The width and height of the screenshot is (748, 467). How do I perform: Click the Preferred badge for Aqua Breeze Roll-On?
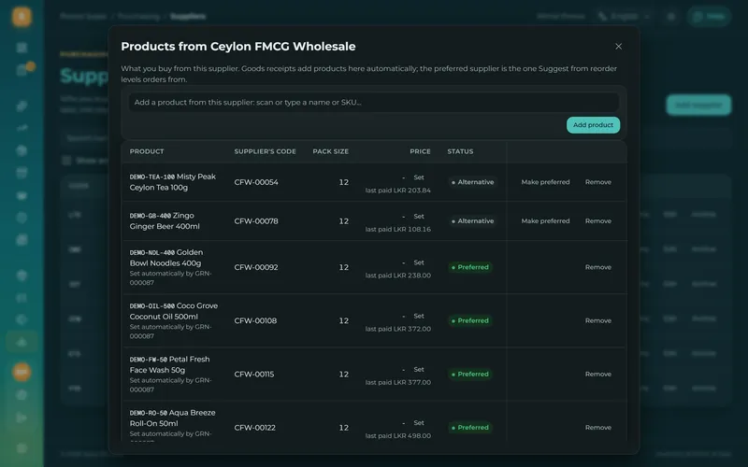(470, 428)
